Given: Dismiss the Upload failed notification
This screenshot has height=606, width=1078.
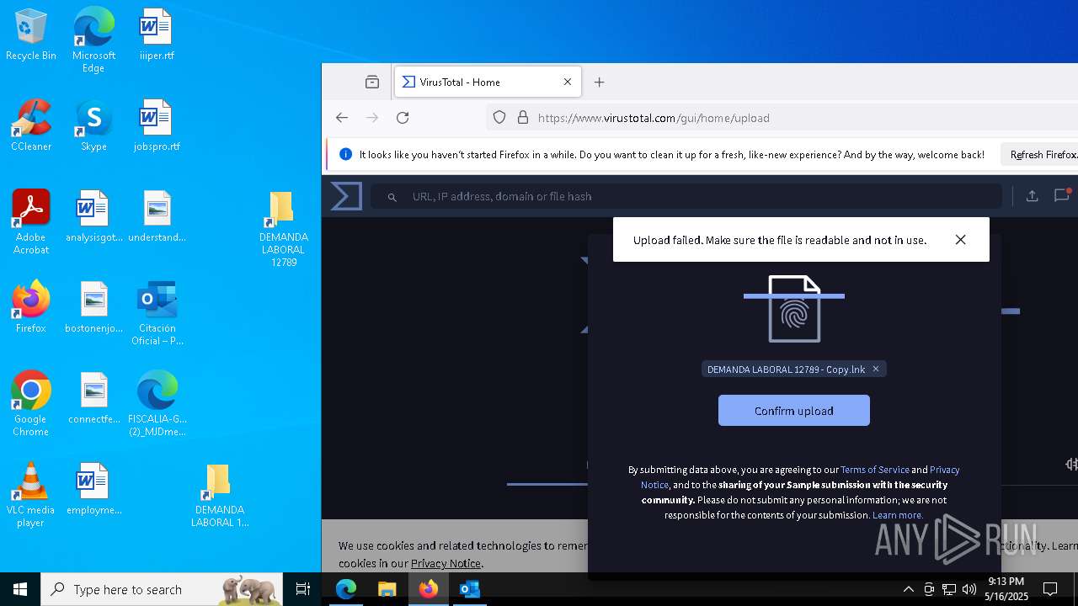Looking at the screenshot, I should click(x=960, y=240).
